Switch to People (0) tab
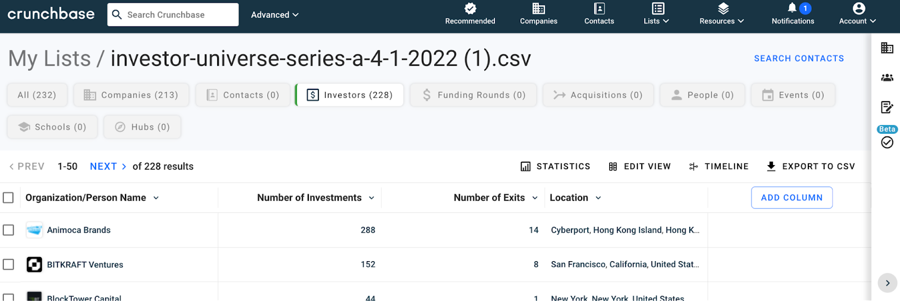This screenshot has height=301, width=900. (x=702, y=95)
